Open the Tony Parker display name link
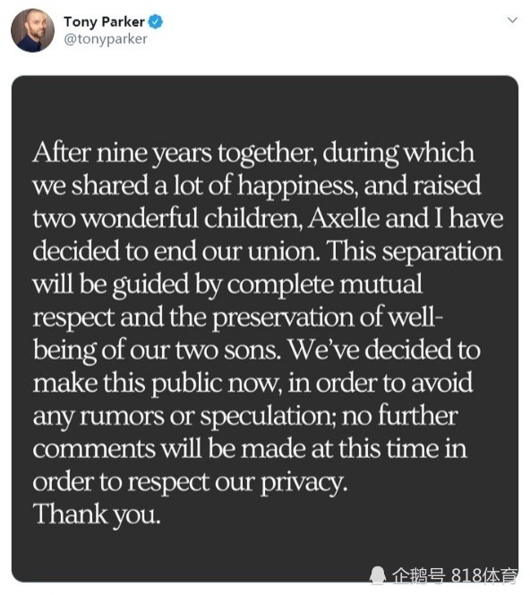The height and width of the screenshot is (595, 530). 104,21
